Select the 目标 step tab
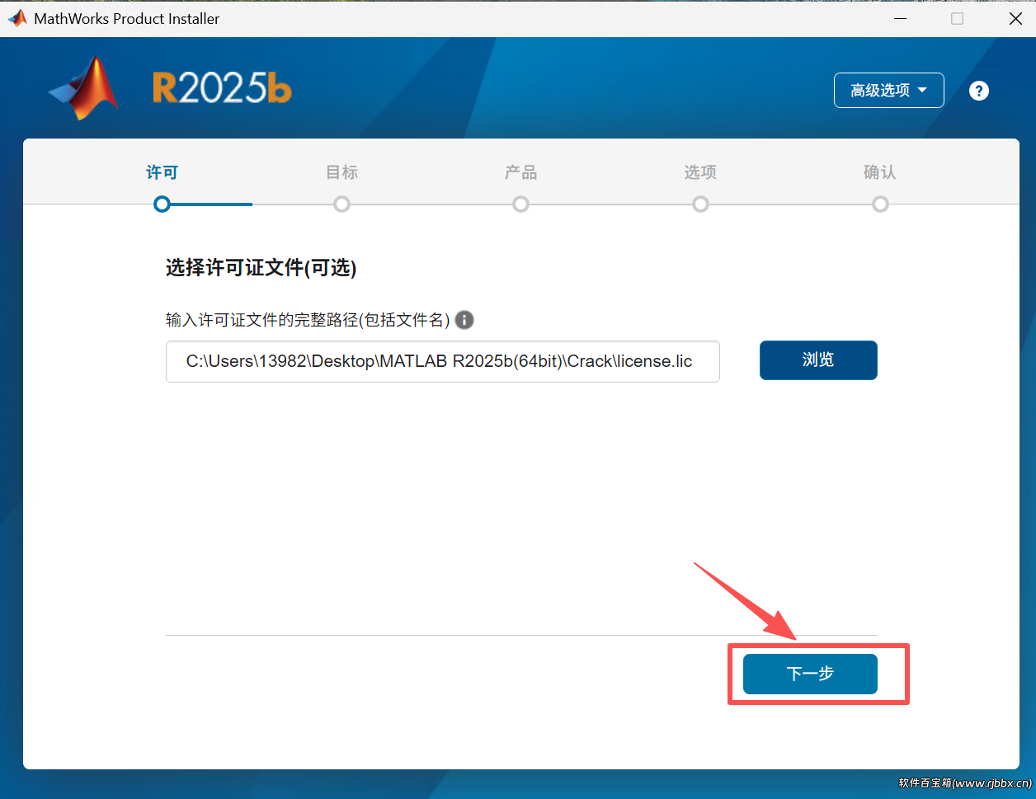 point(341,172)
